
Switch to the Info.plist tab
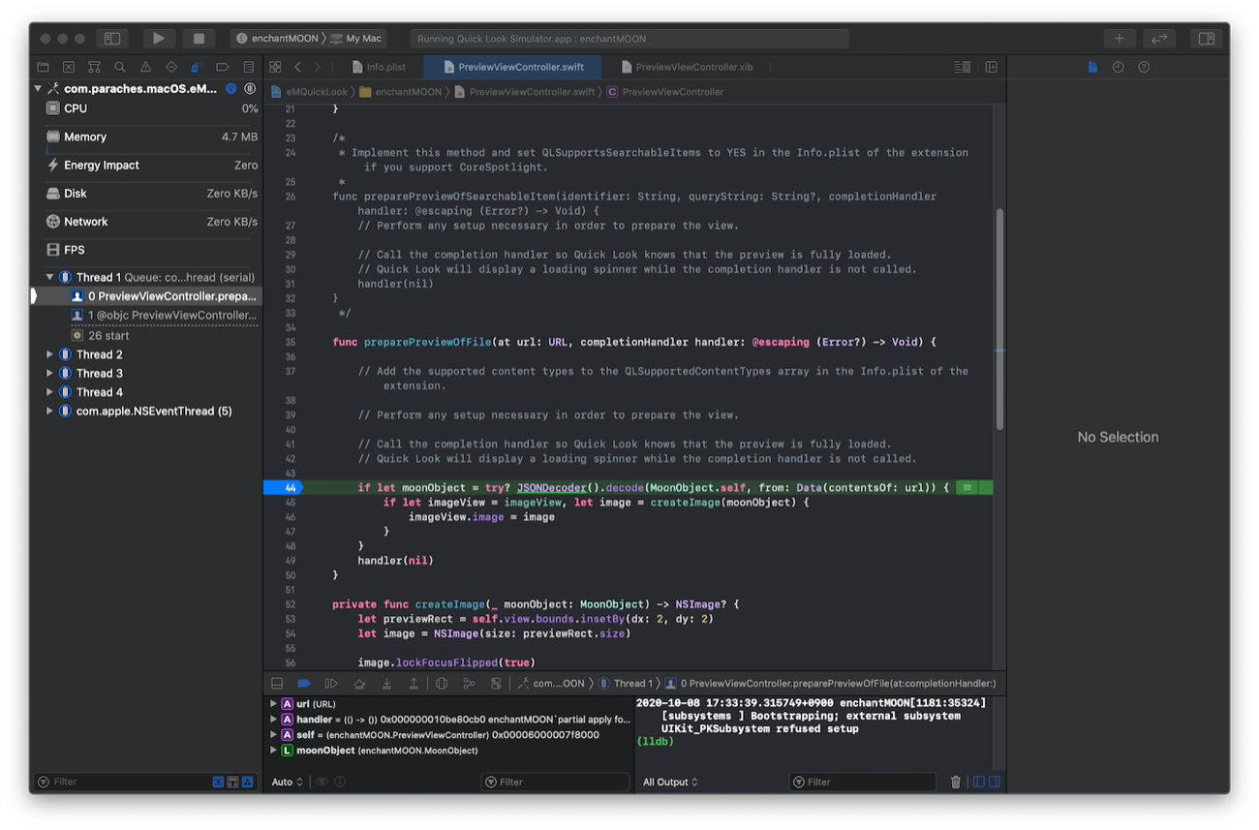click(377, 68)
